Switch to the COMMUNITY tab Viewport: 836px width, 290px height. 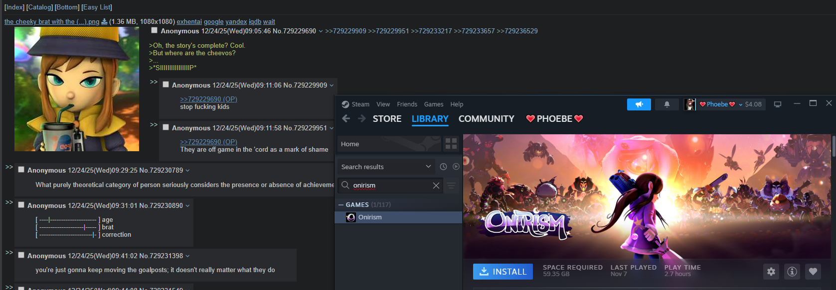pyautogui.click(x=486, y=119)
